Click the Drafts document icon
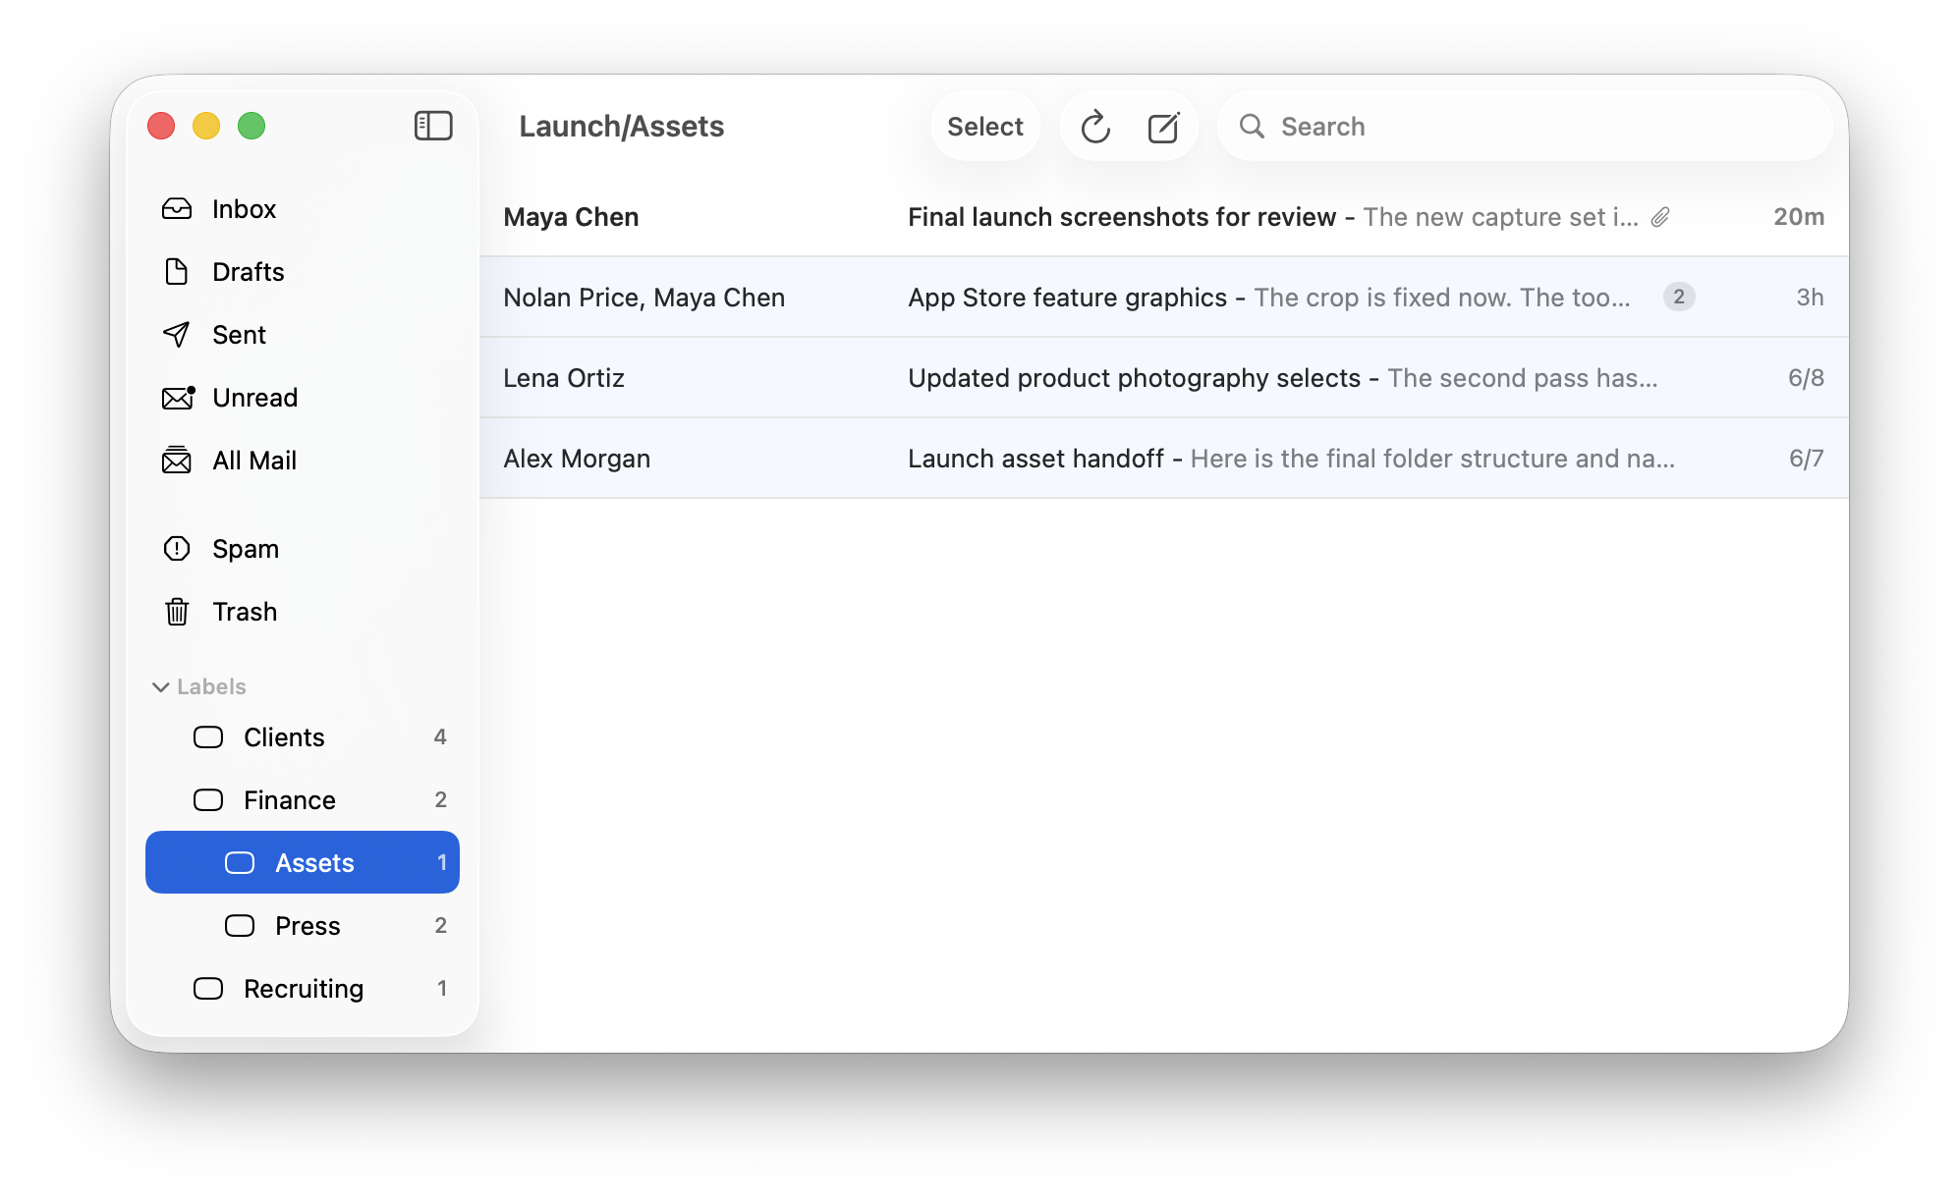This screenshot has height=1198, width=1959. (177, 272)
